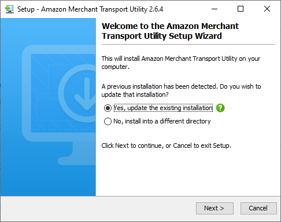The height and width of the screenshot is (222, 281).
Task: Click the empty white area below the instructions
Action: pos(188,173)
